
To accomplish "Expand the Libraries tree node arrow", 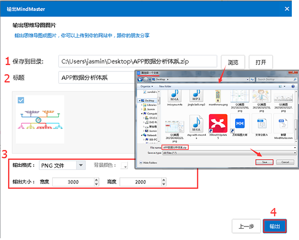I will tap(141, 105).
